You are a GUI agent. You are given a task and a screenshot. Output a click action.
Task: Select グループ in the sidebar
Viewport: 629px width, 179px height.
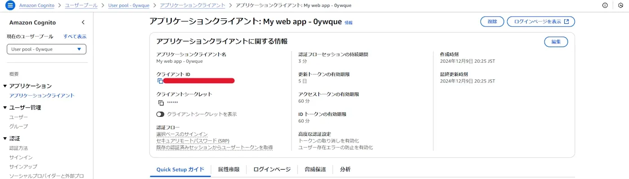[x=18, y=127]
